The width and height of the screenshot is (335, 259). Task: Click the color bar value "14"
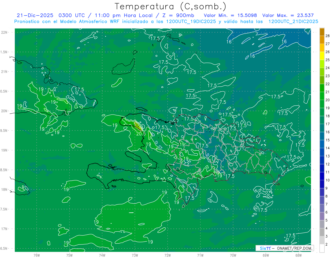[x=328, y=148]
